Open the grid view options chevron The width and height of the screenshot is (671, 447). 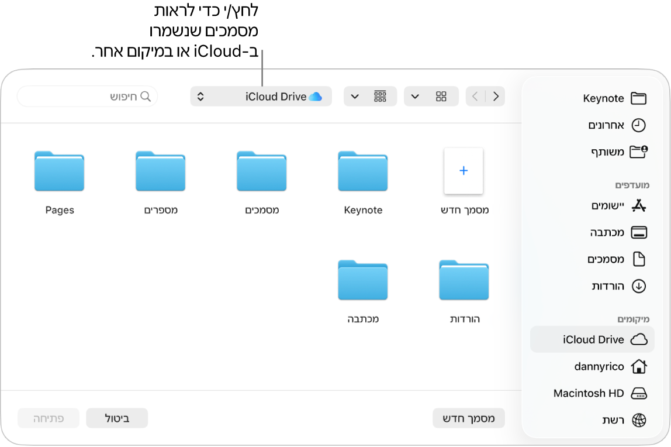pos(414,97)
